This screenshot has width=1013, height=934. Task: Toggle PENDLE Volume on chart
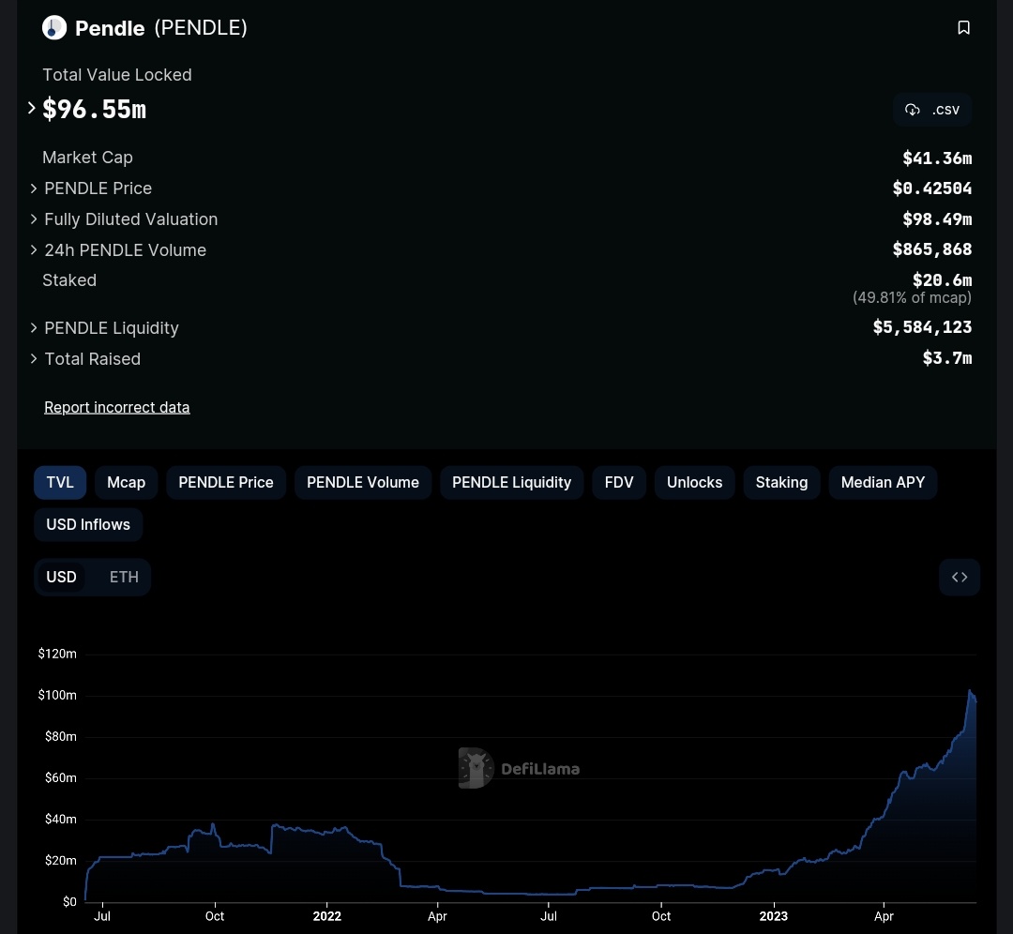(x=363, y=483)
